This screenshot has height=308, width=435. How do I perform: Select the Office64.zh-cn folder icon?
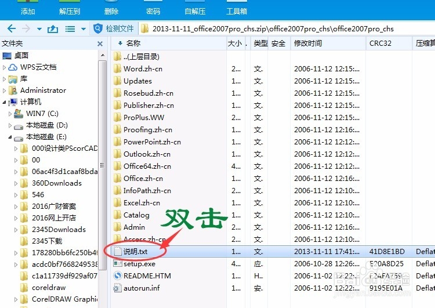click(117, 166)
